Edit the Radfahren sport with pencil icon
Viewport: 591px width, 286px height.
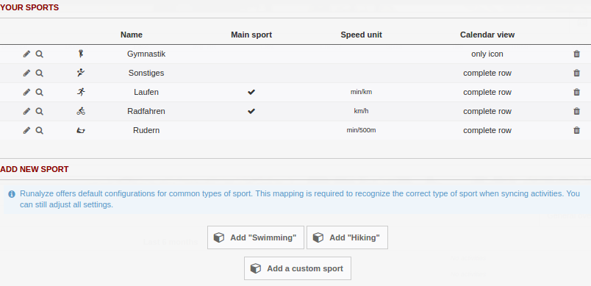click(x=26, y=111)
